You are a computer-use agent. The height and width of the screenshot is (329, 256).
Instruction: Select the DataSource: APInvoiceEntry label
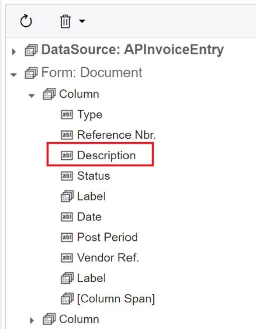point(133,50)
